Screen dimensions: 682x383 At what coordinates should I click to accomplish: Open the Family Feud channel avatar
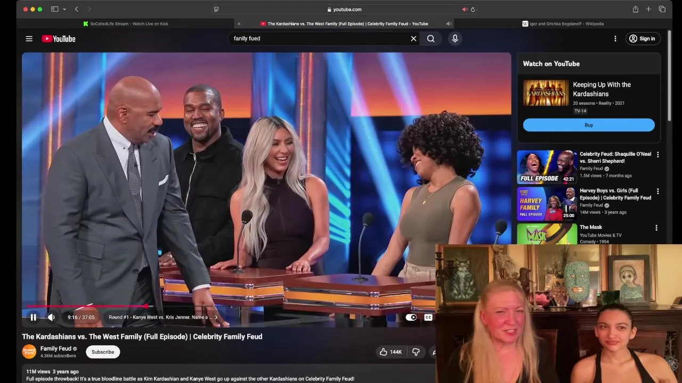(x=29, y=352)
